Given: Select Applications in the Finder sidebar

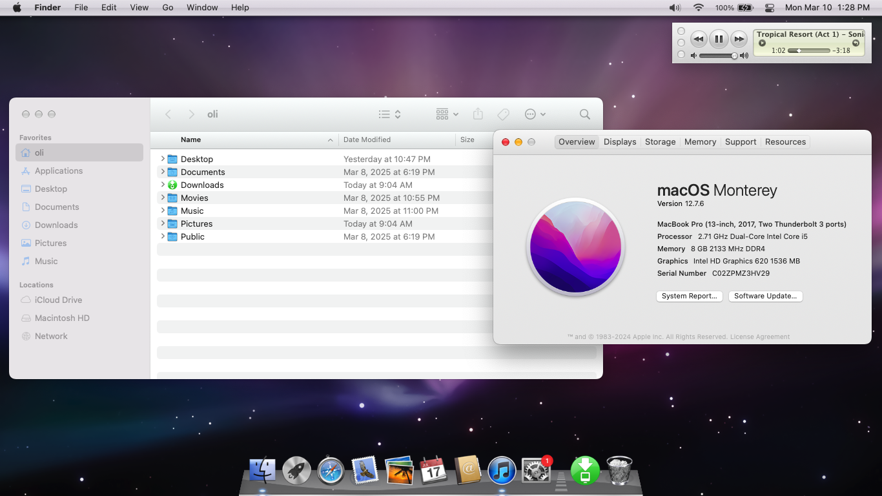Looking at the screenshot, I should 79,170.
